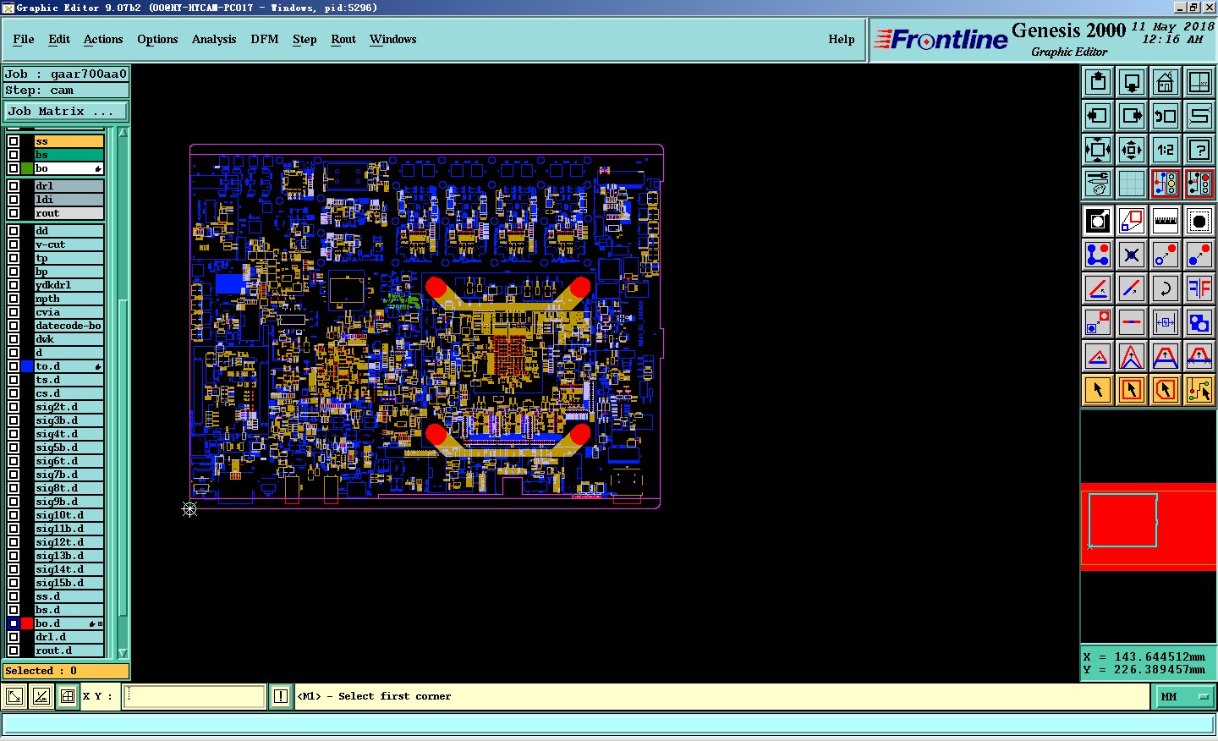Toggle the checkbox for layer ss
The height and width of the screenshot is (741, 1218).
[x=14, y=141]
